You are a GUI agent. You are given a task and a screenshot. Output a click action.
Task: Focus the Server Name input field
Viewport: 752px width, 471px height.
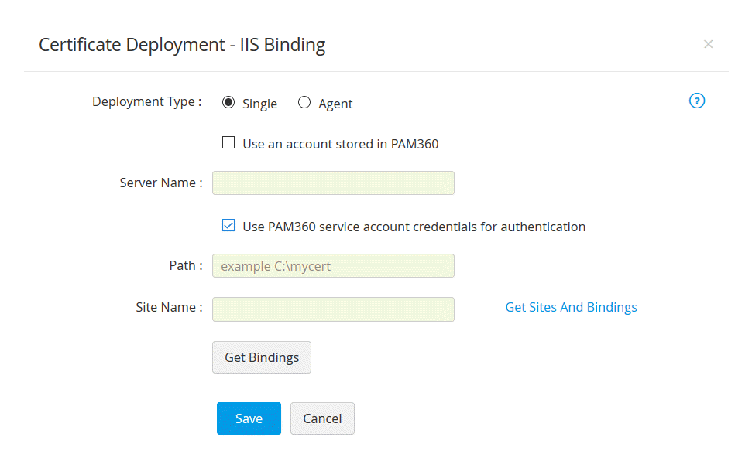(333, 183)
